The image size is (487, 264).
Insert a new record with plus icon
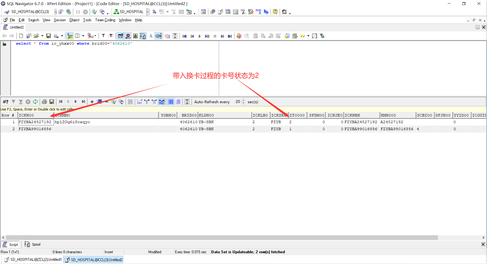point(92,102)
